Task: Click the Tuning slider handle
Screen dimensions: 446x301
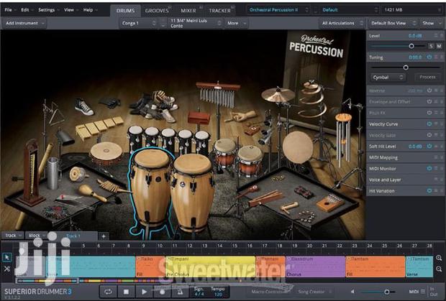Action: [x=406, y=68]
